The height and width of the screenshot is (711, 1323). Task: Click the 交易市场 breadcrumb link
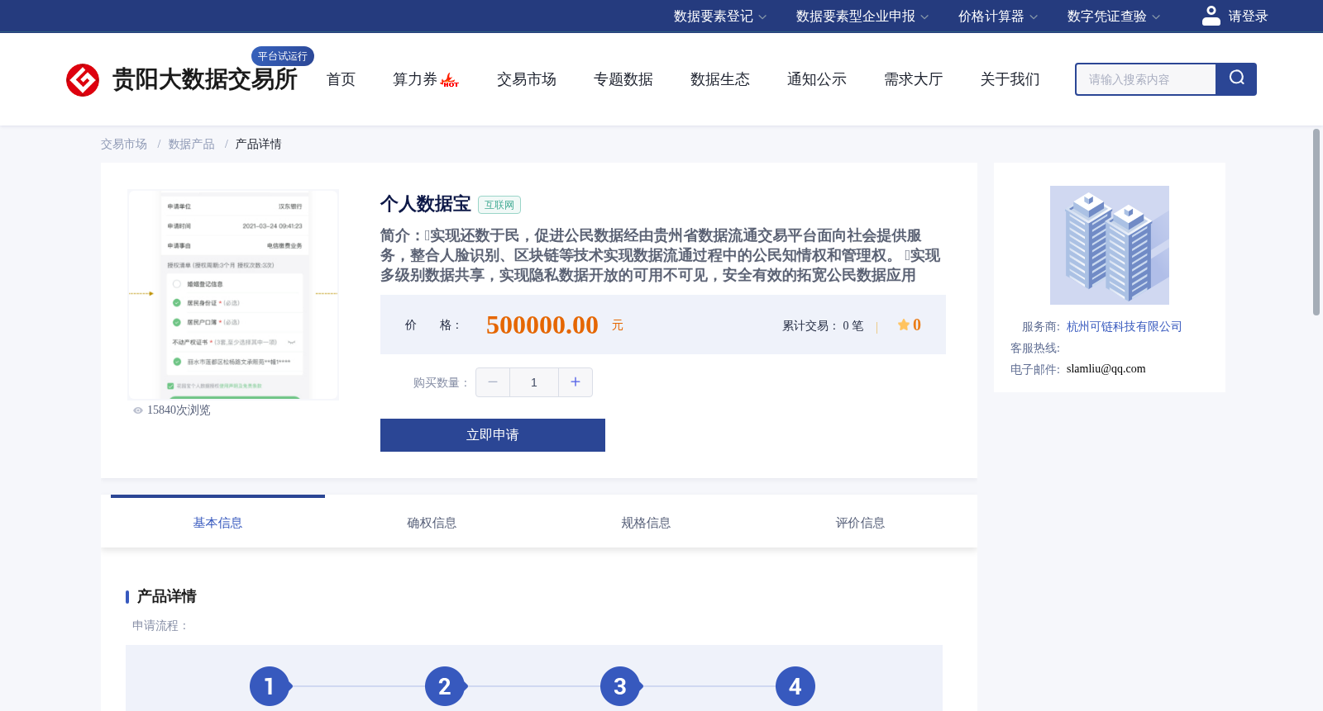pos(124,145)
